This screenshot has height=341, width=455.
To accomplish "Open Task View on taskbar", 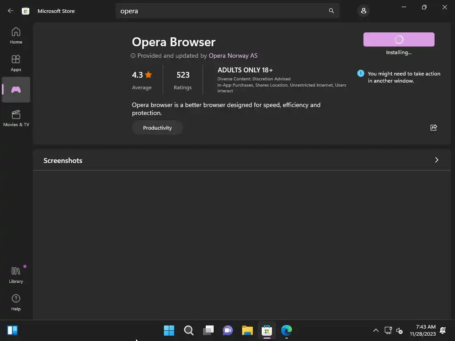I will [x=208, y=330].
